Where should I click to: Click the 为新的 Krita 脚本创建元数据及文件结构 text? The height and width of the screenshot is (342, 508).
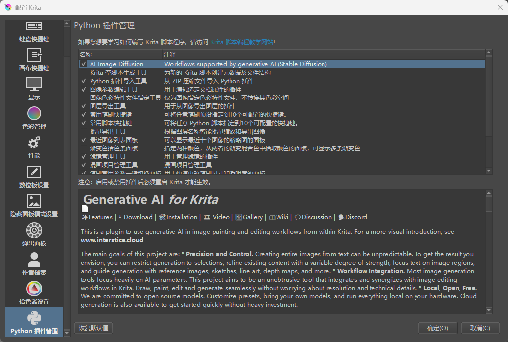[x=217, y=73]
